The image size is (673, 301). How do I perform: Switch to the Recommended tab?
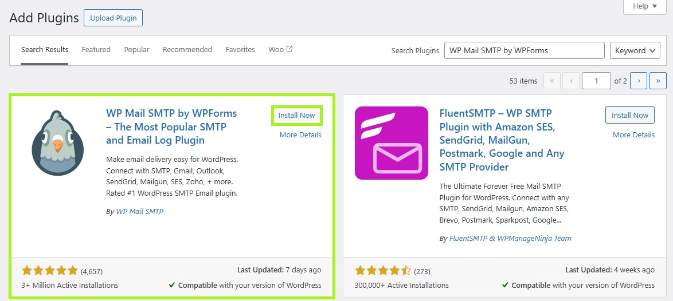click(x=187, y=50)
